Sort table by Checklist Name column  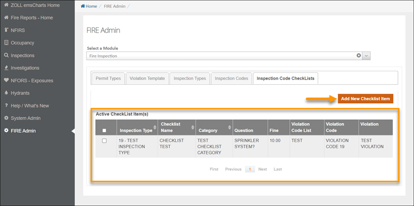(193, 128)
